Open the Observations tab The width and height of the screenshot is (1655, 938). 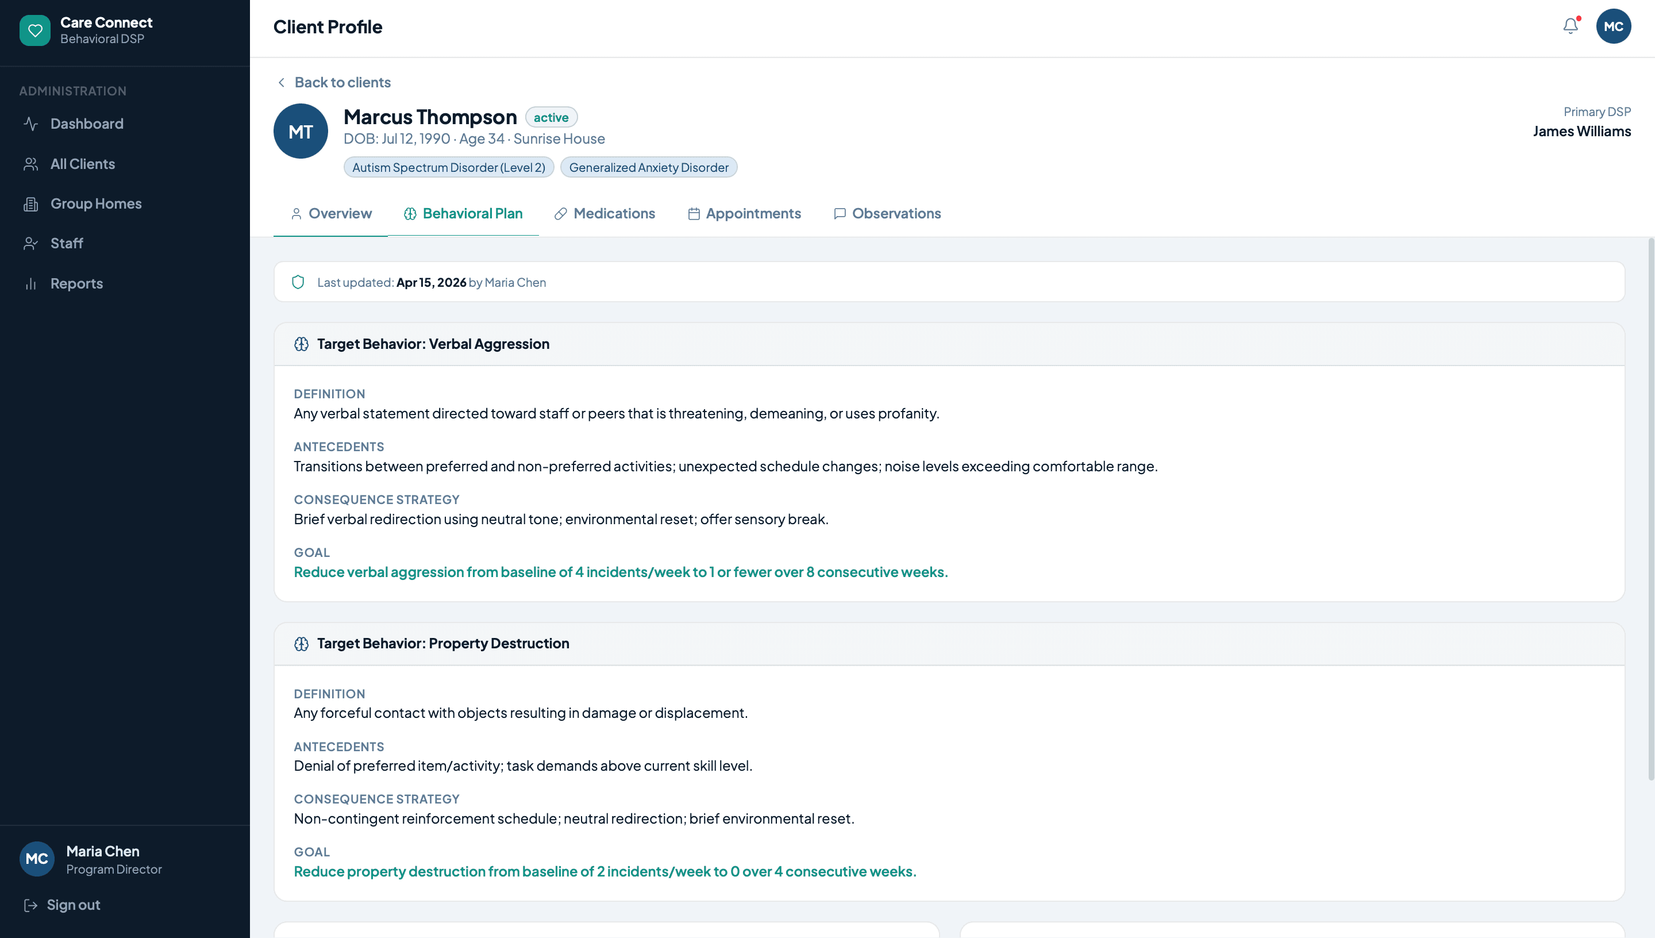[x=887, y=214]
